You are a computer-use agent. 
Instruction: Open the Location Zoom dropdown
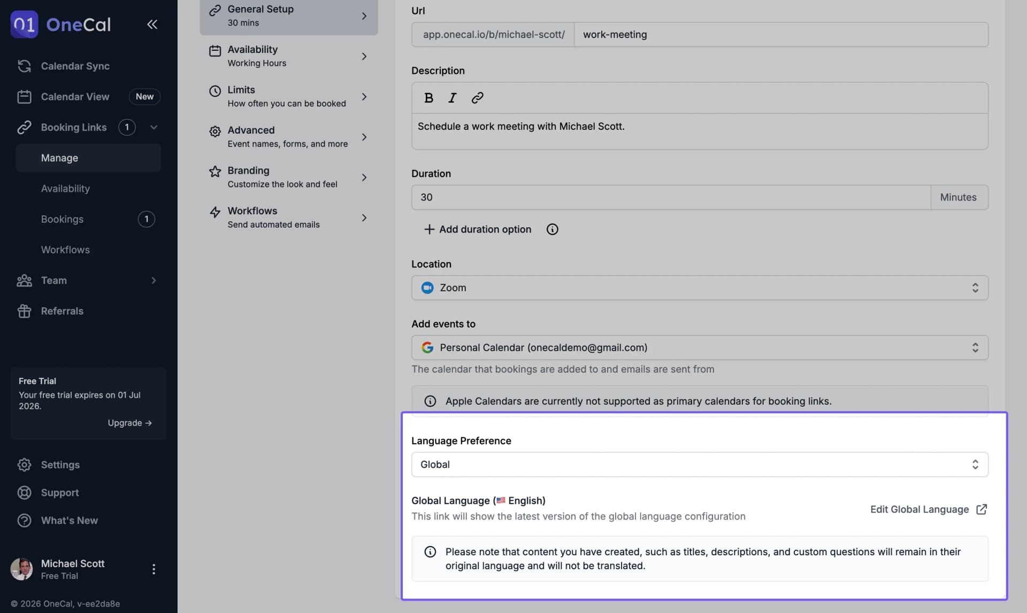(699, 288)
